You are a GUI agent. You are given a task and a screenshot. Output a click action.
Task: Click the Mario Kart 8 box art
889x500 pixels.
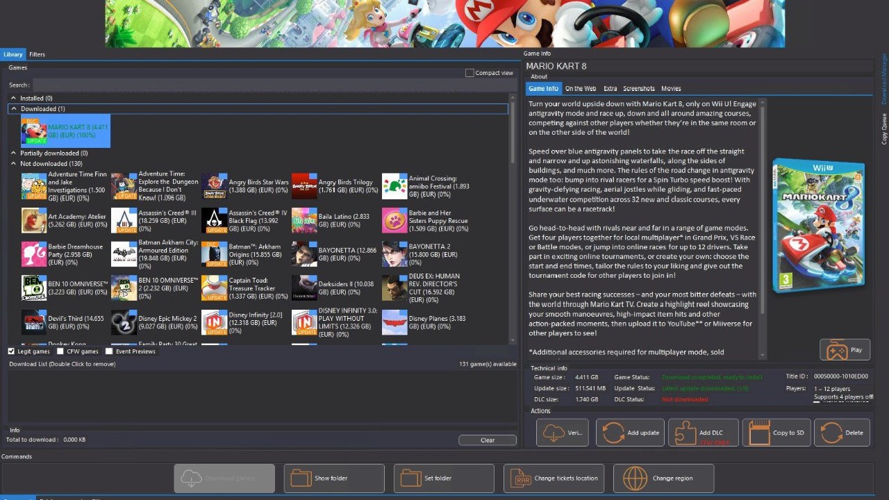point(820,224)
